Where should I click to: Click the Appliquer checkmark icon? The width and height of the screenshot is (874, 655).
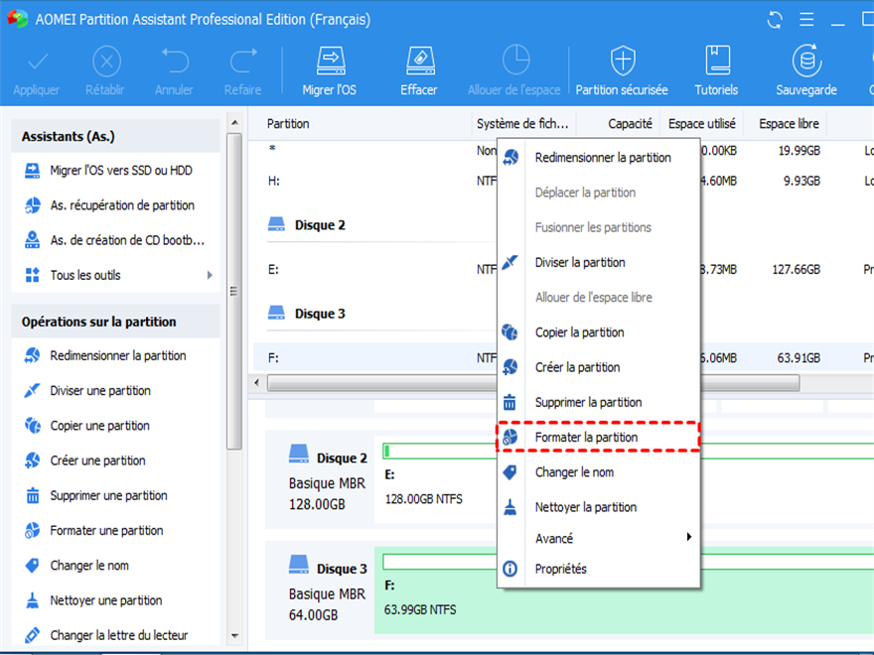(x=38, y=62)
